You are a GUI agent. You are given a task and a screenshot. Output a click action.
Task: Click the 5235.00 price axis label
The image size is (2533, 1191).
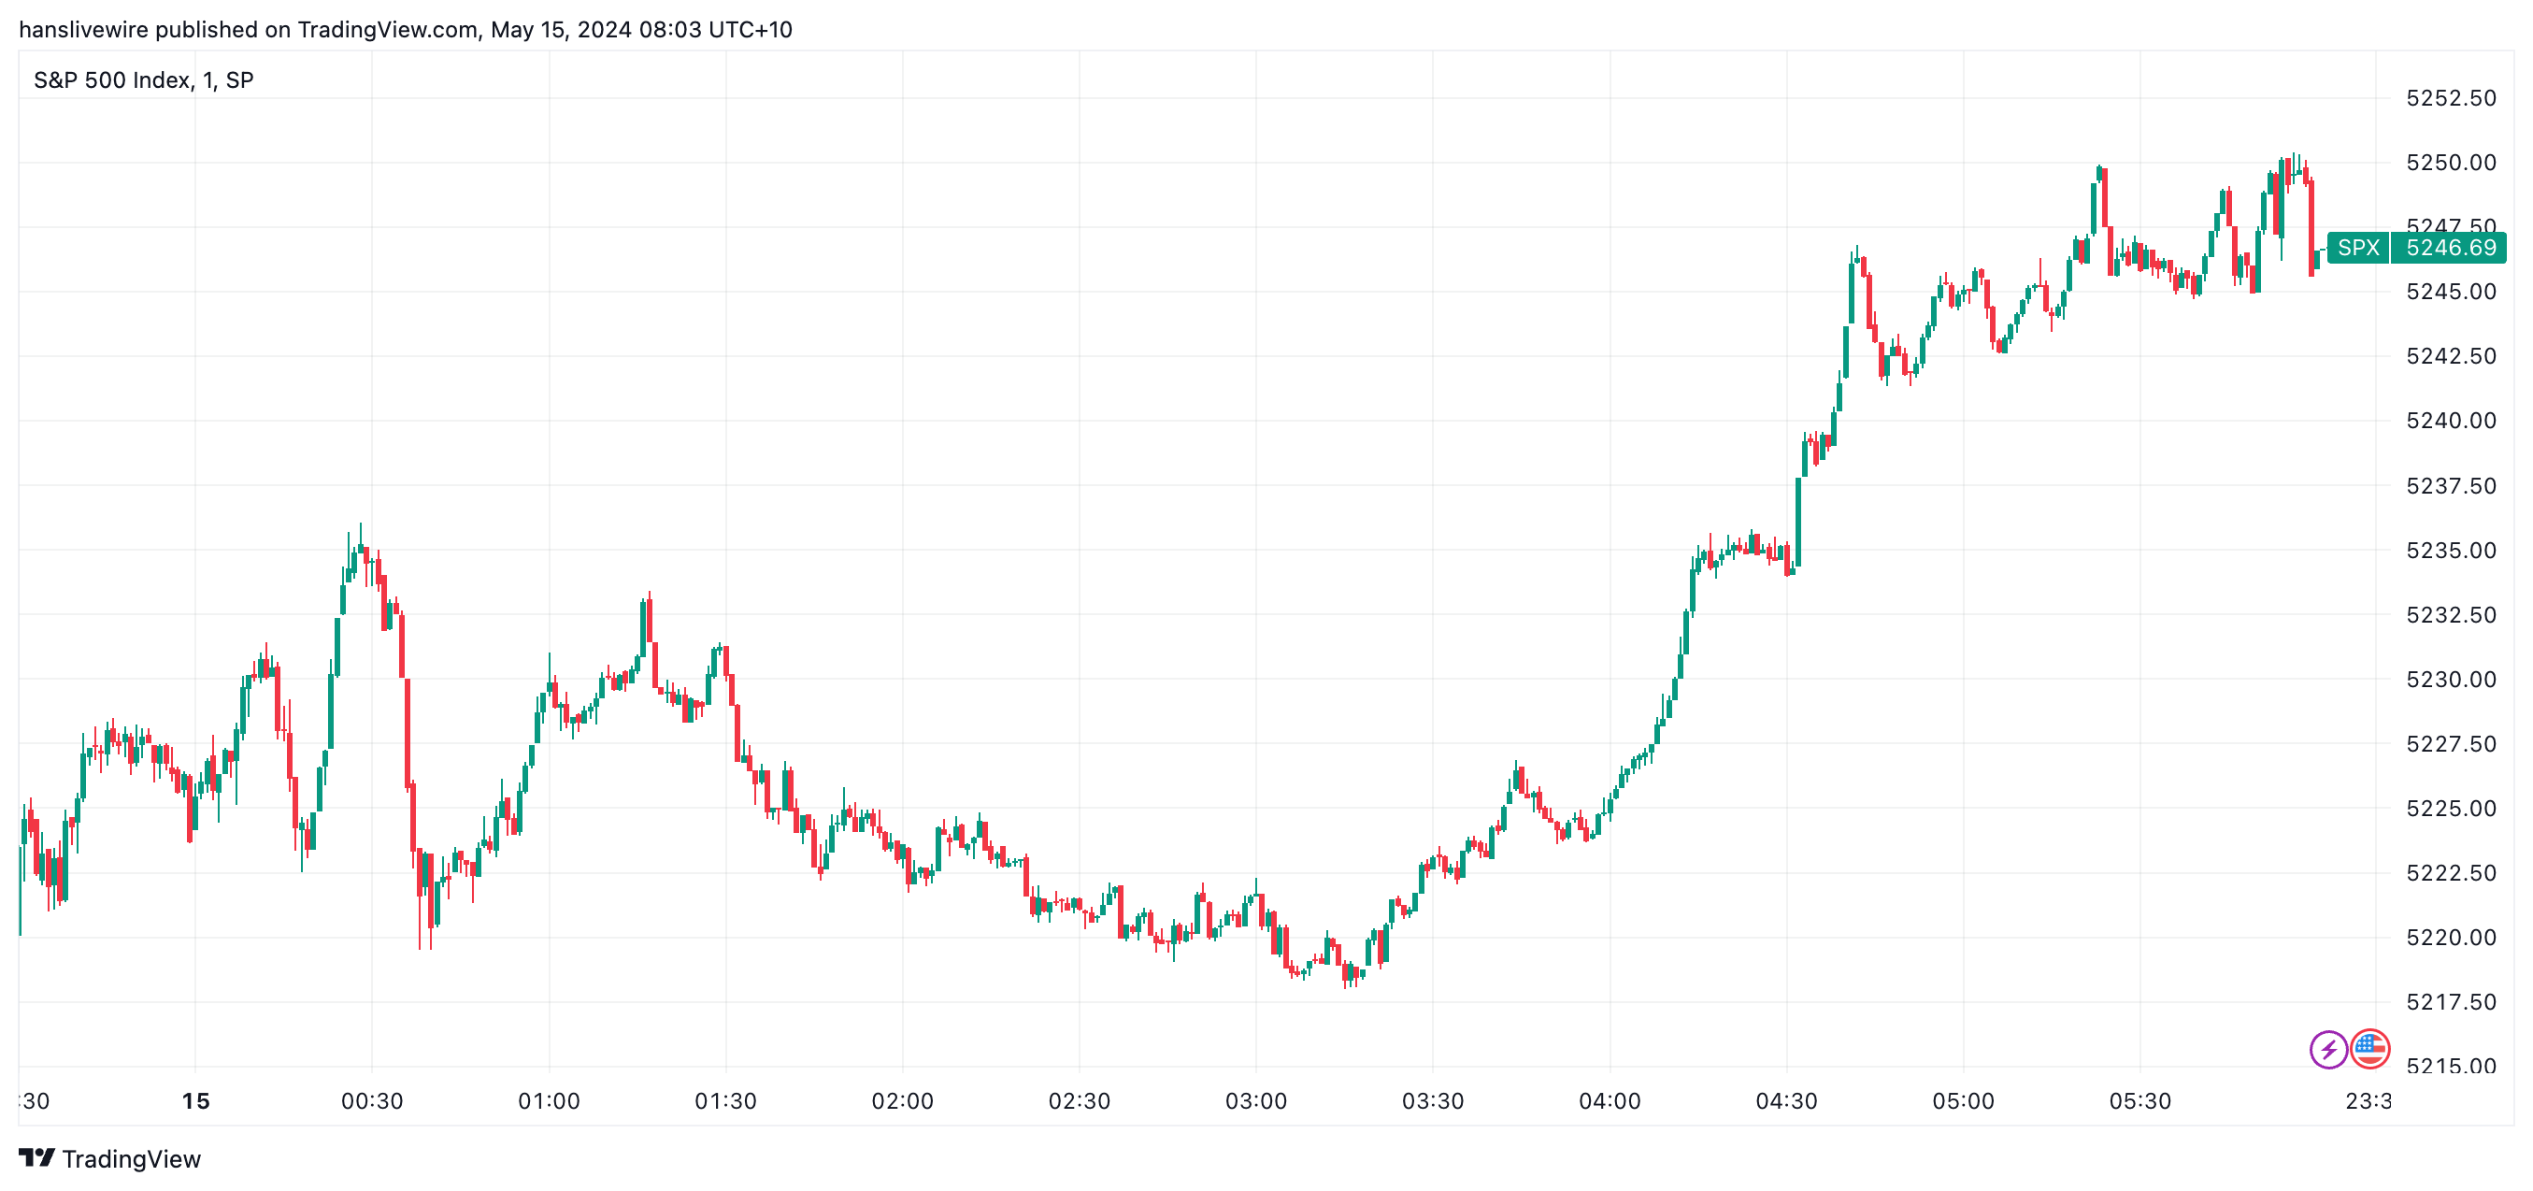2451,551
